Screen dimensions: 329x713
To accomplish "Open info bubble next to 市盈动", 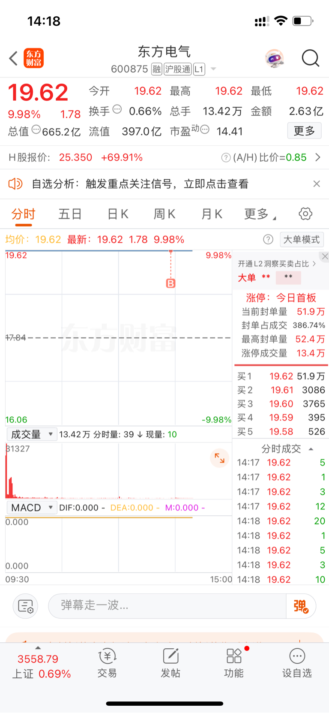I will (x=205, y=129).
